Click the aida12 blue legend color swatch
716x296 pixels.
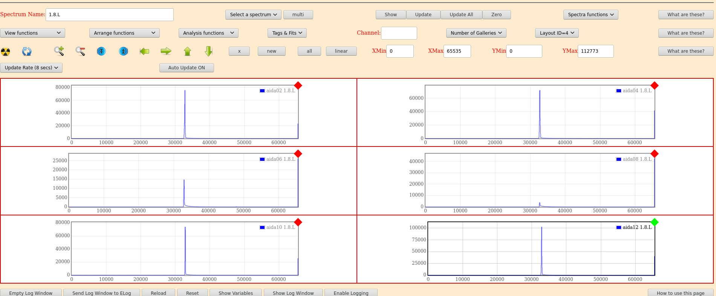(x=618, y=227)
